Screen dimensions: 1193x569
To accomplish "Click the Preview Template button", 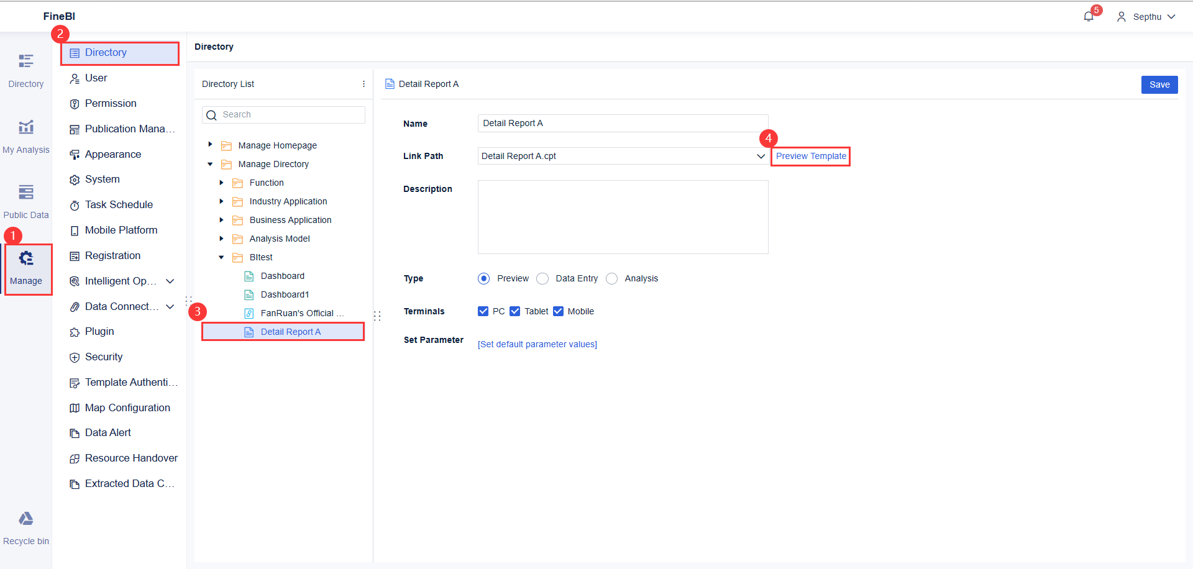I will 810,156.
